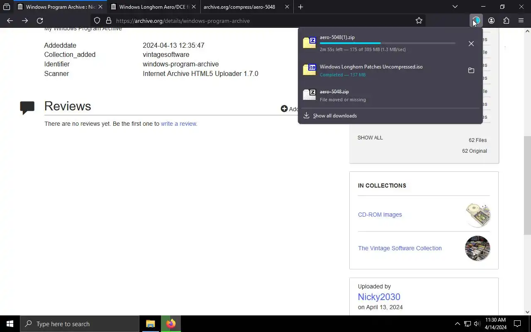Open File Explorer from taskbar
The height and width of the screenshot is (332, 531).
[x=150, y=324]
